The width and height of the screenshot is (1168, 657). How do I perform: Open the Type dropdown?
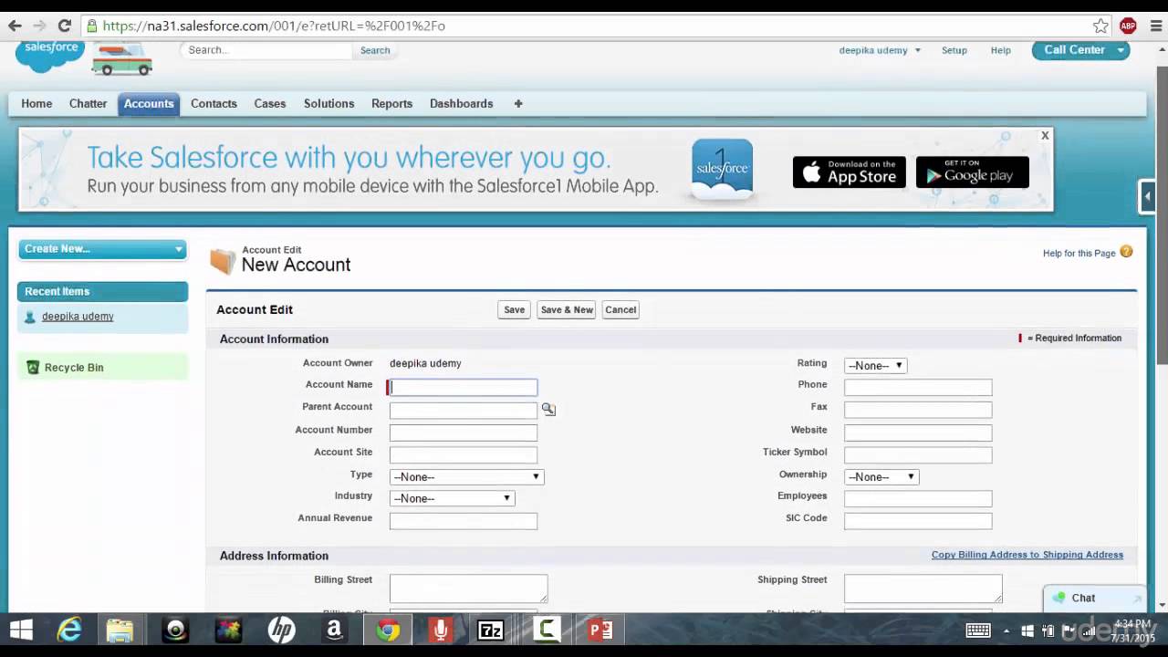[466, 477]
